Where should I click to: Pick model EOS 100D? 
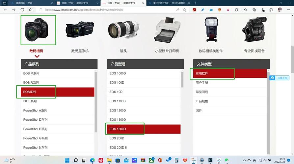point(144,83)
